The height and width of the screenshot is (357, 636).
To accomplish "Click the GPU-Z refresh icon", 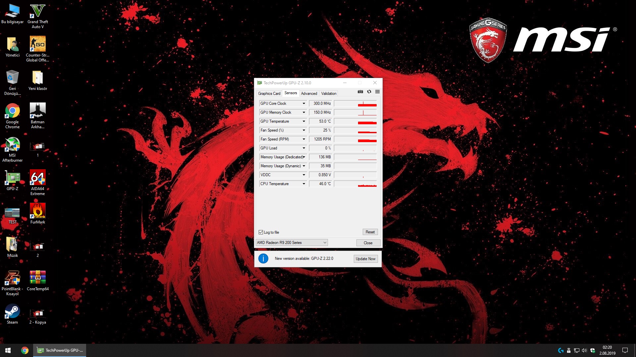I will [x=369, y=92].
